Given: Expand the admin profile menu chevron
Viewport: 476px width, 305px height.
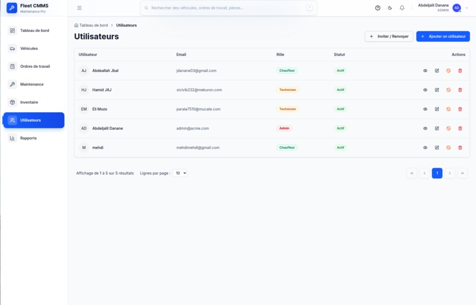Looking at the screenshot, I should click(x=467, y=8).
